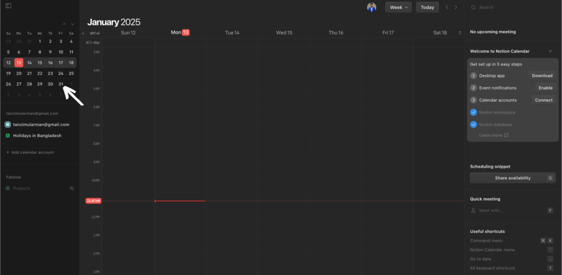Toggle Holidays in Bangladesh calendar checkbox
The width and height of the screenshot is (562, 275).
click(x=8, y=136)
